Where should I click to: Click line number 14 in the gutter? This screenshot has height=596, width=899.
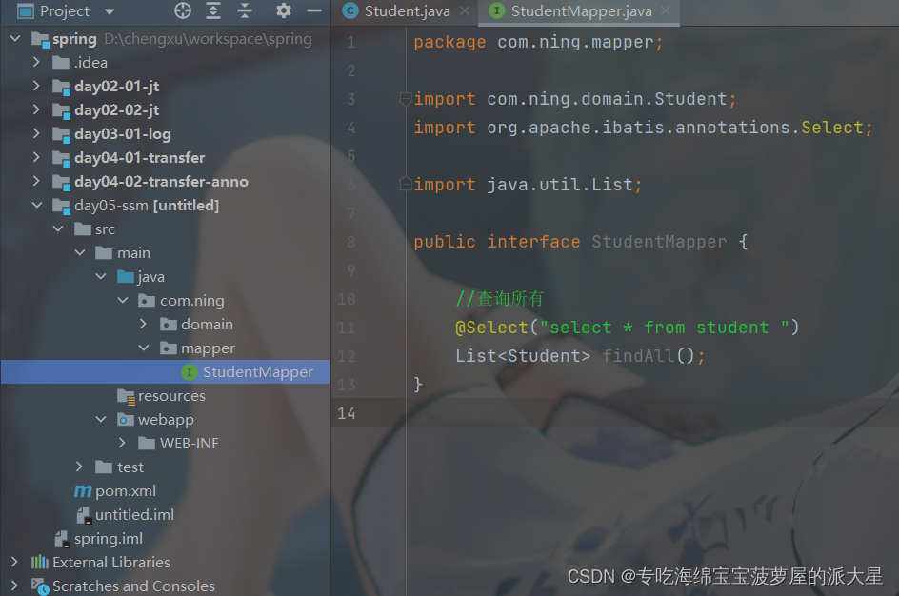click(x=346, y=413)
